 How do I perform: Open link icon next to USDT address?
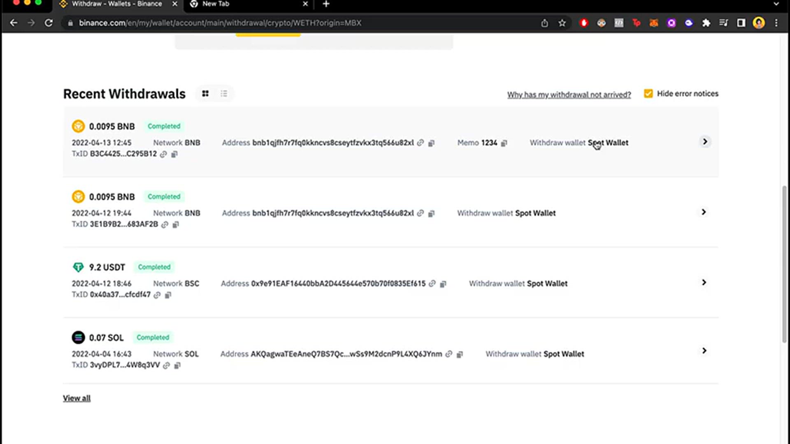[x=432, y=284]
